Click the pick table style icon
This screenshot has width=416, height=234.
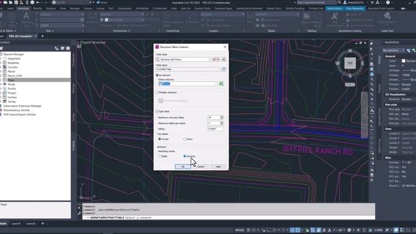pos(224,59)
